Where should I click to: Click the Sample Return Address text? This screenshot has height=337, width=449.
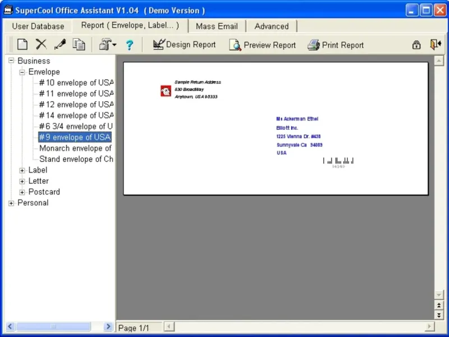point(198,82)
